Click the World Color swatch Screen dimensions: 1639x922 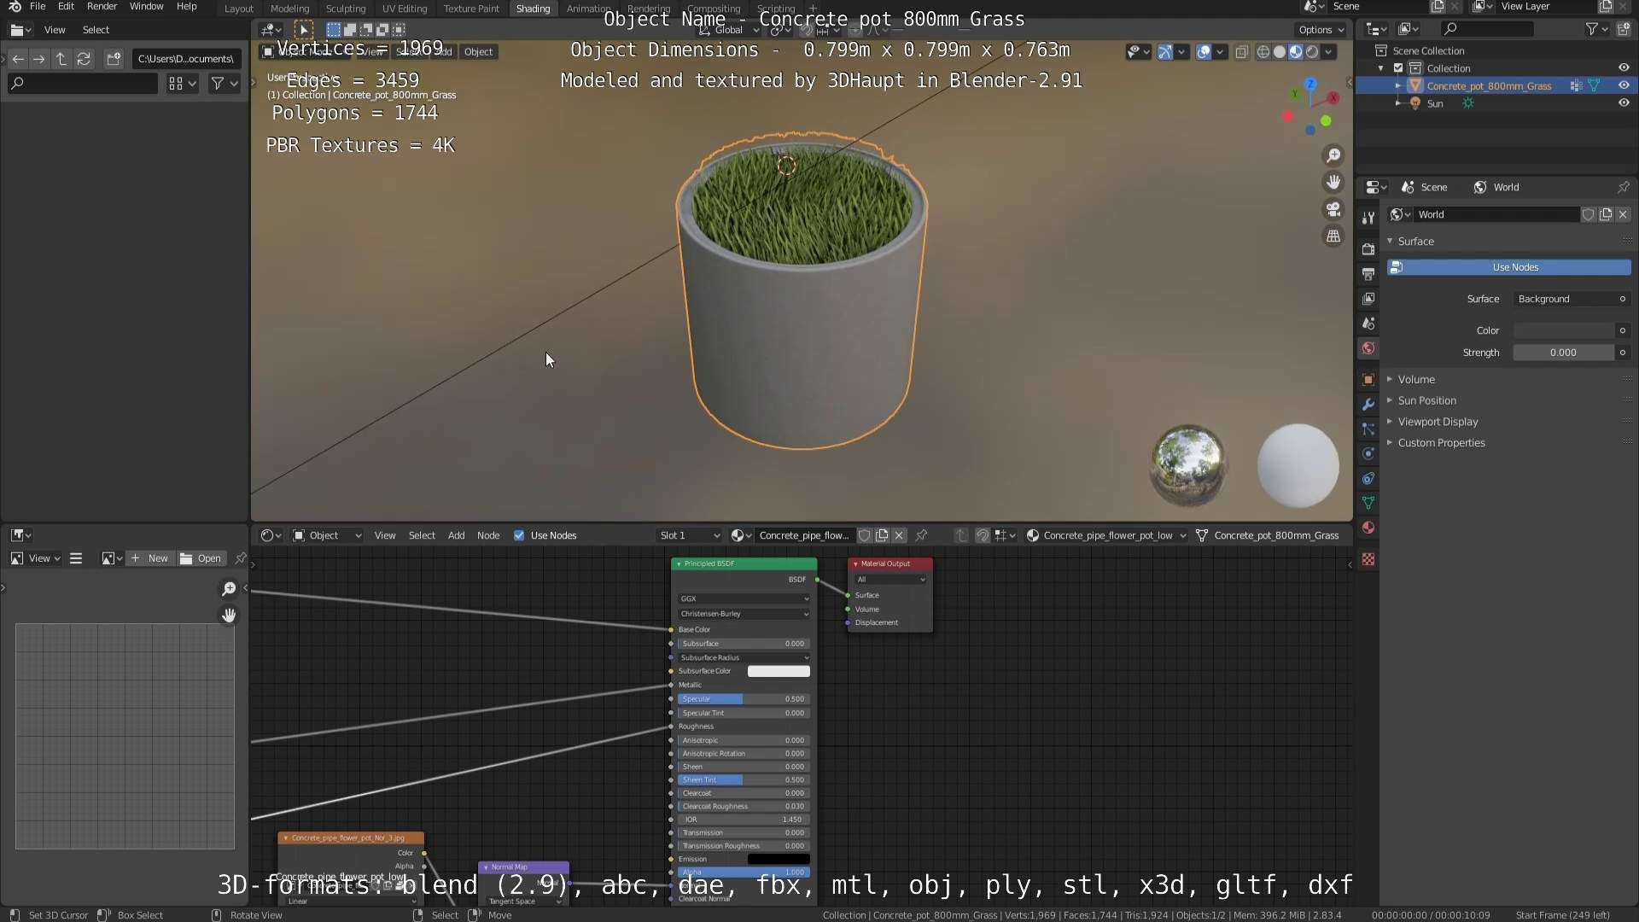click(x=1564, y=330)
